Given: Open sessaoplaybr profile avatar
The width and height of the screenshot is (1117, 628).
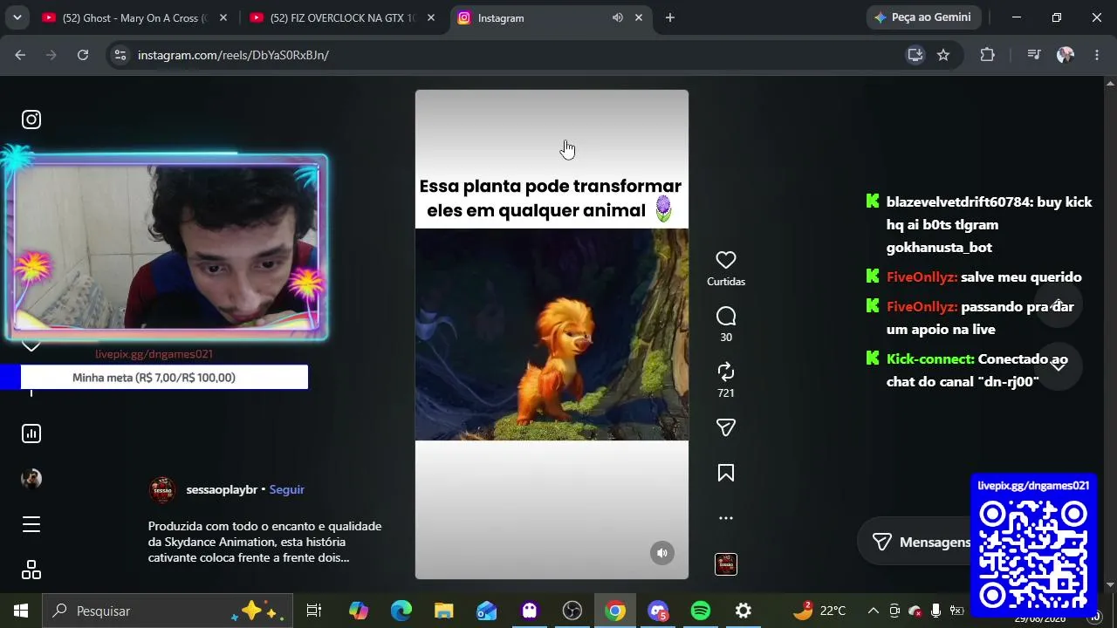Looking at the screenshot, I should [x=162, y=490].
